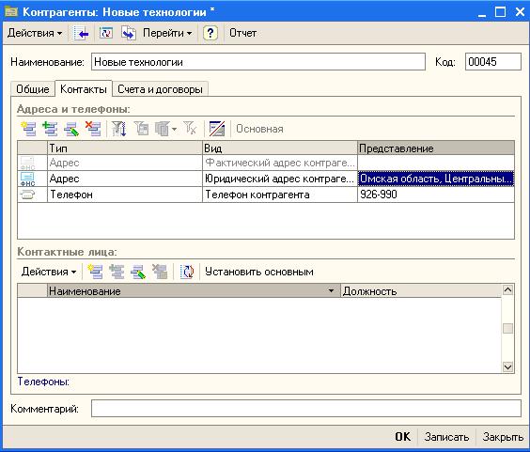Click the Записать button
Screen dimensions: 530x452
(446, 437)
